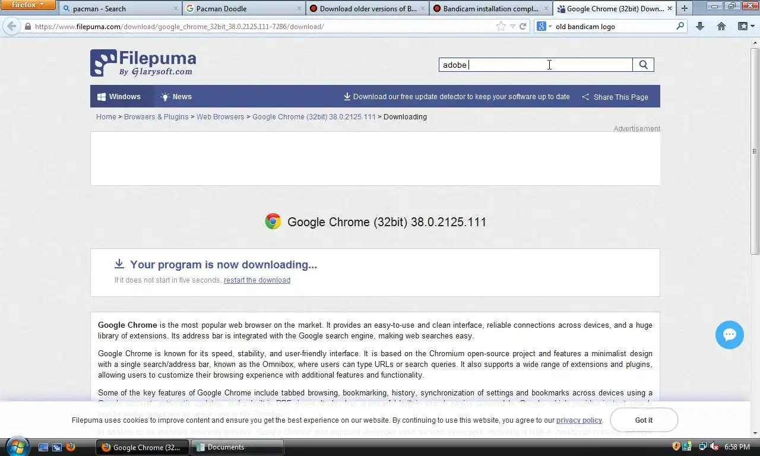Click the muted volume tray icon
This screenshot has height=456, width=760.
pyautogui.click(x=714, y=446)
